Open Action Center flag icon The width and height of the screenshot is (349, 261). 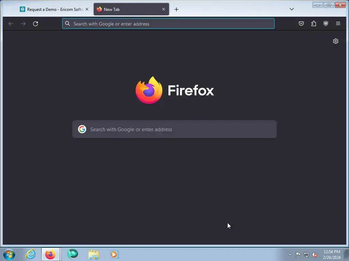click(298, 255)
